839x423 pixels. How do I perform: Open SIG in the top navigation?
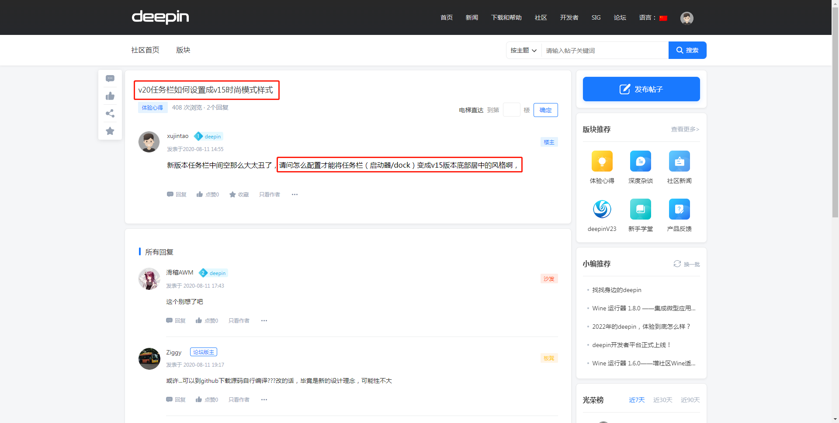click(596, 18)
